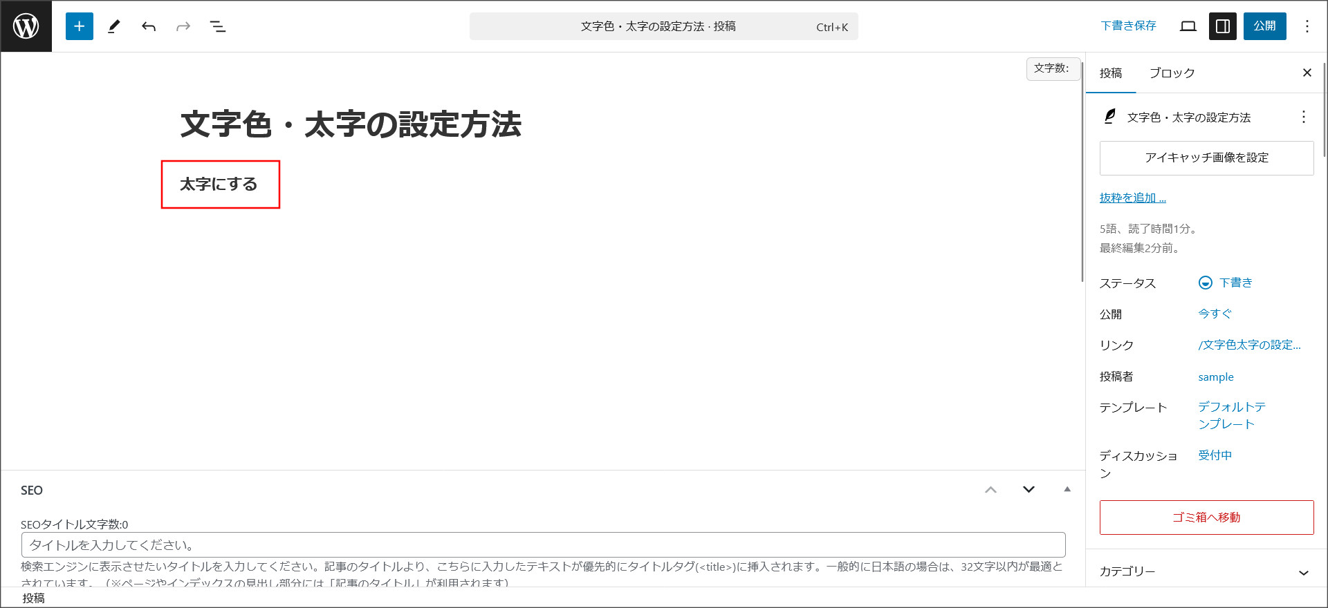Click アイキャッチ画像を設定 button
Viewport: 1328px width, 608px height.
click(x=1207, y=158)
